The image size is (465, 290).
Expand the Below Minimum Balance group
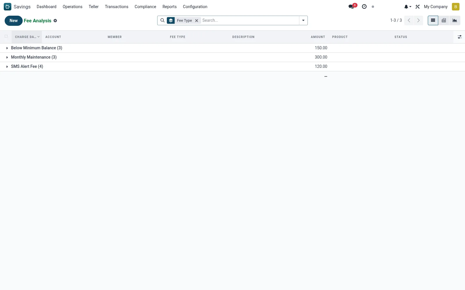[36, 48]
